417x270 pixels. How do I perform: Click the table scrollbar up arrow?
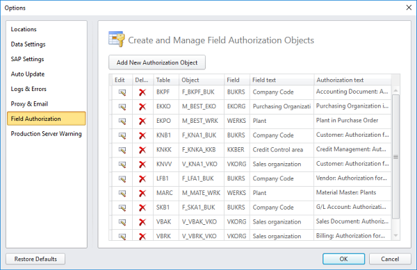pos(395,90)
